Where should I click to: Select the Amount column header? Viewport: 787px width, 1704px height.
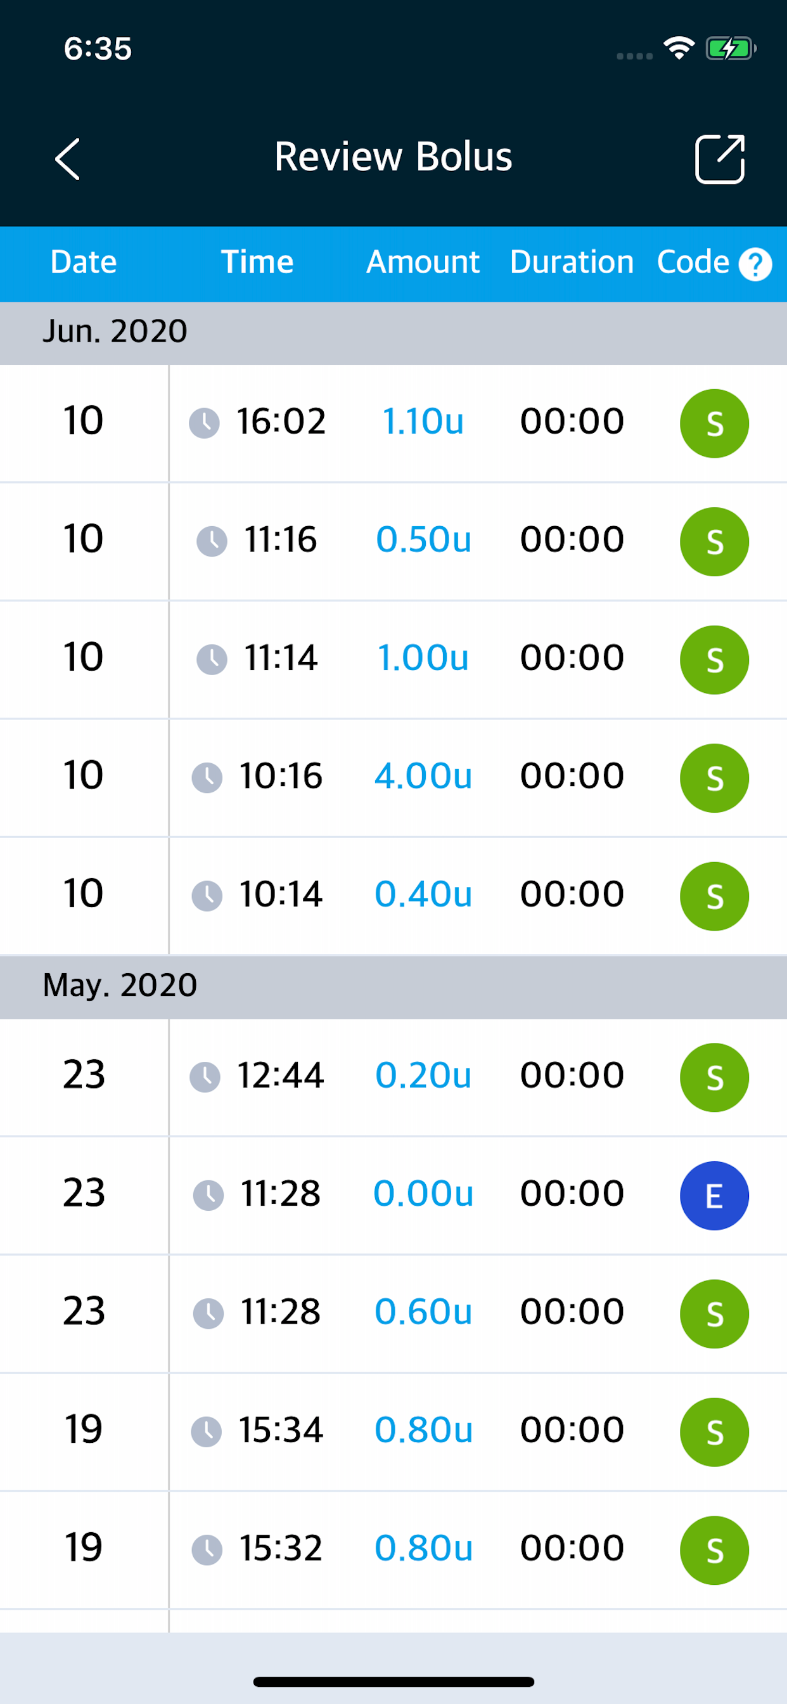(x=423, y=262)
